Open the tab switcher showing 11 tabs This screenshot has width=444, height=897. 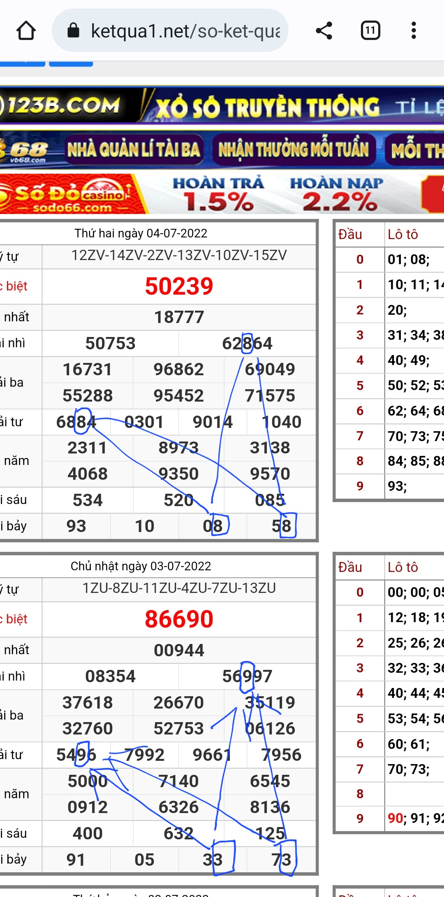(370, 30)
